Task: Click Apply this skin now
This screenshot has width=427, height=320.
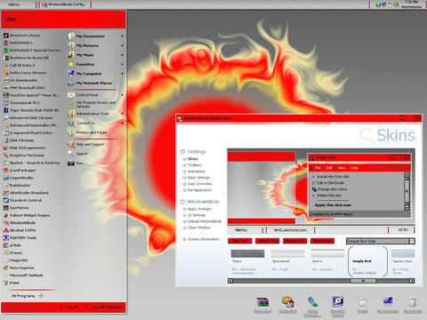Action: [333, 205]
